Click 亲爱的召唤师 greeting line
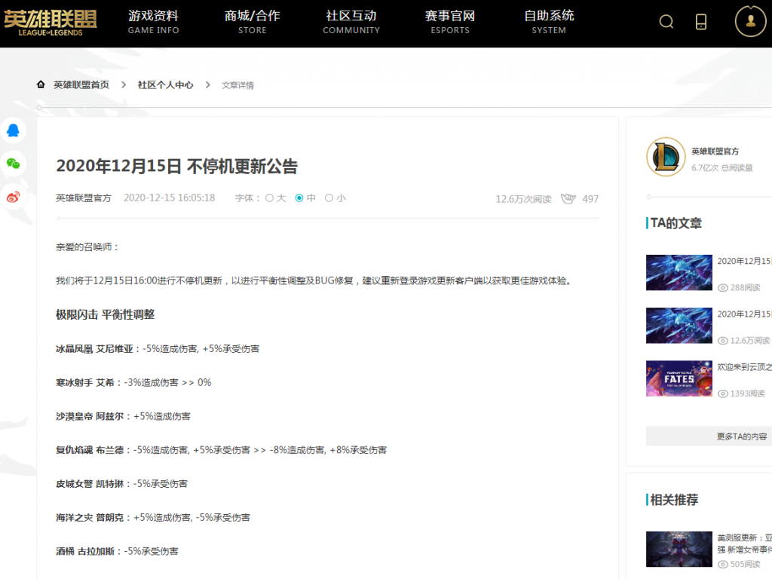Image resolution: width=772 pixels, height=579 pixels. click(87, 247)
